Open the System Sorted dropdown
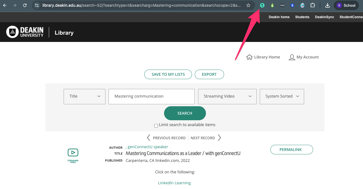 (282, 96)
